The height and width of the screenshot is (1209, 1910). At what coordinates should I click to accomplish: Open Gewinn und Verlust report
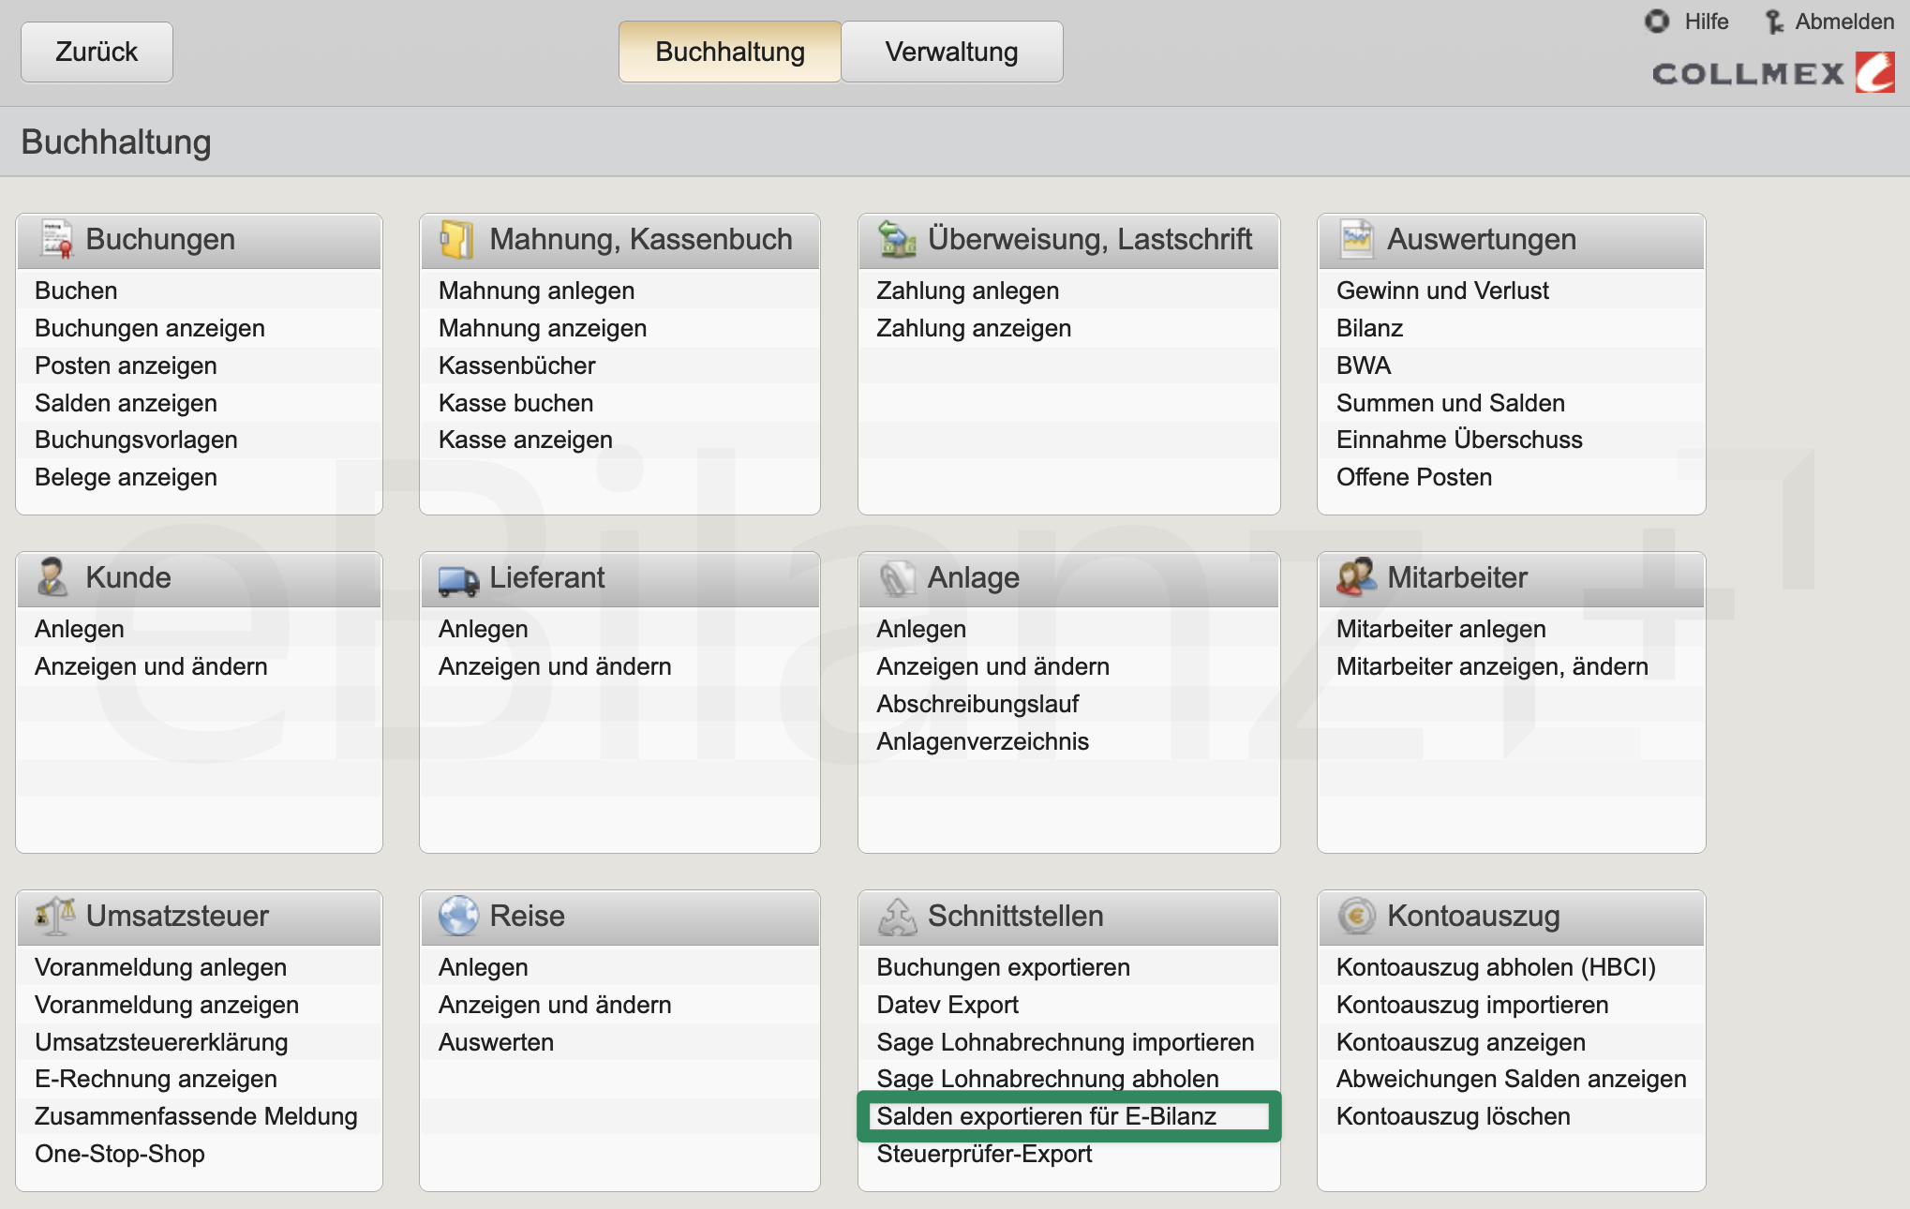click(1441, 291)
